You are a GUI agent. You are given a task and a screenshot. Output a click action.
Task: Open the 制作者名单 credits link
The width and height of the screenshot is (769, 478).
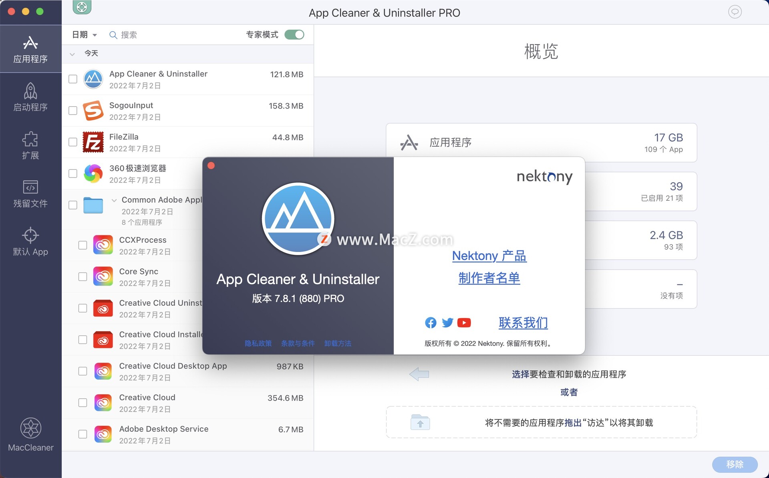489,278
